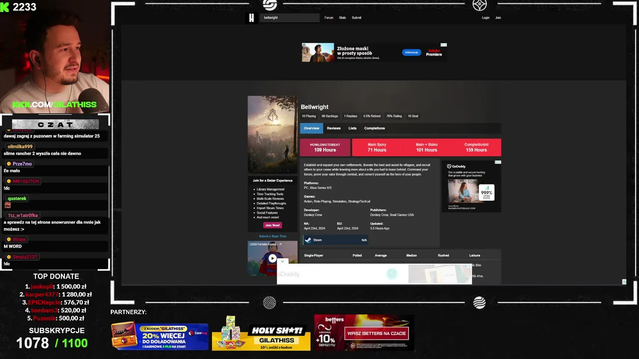Image resolution: width=639 pixels, height=359 pixels.
Task: Select the Overview tab
Action: pyautogui.click(x=312, y=128)
